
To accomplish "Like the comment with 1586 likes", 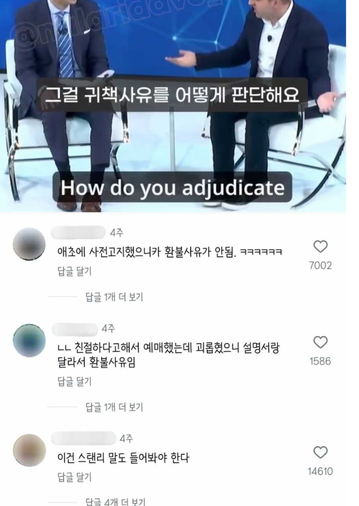I will pos(320,342).
